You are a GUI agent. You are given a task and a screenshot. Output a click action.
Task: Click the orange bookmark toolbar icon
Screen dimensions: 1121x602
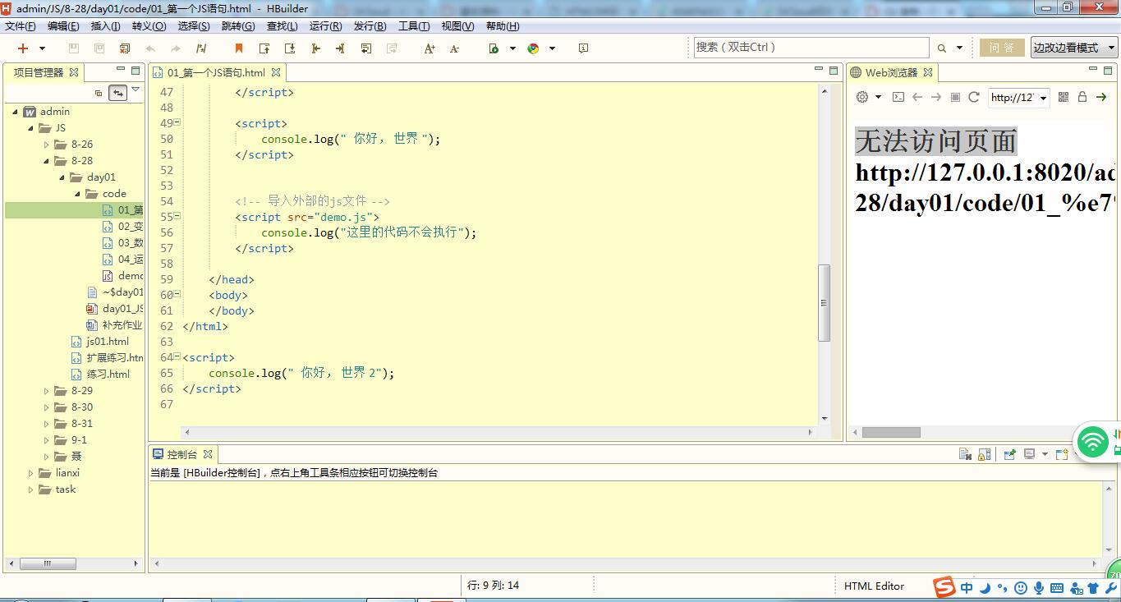(x=239, y=48)
